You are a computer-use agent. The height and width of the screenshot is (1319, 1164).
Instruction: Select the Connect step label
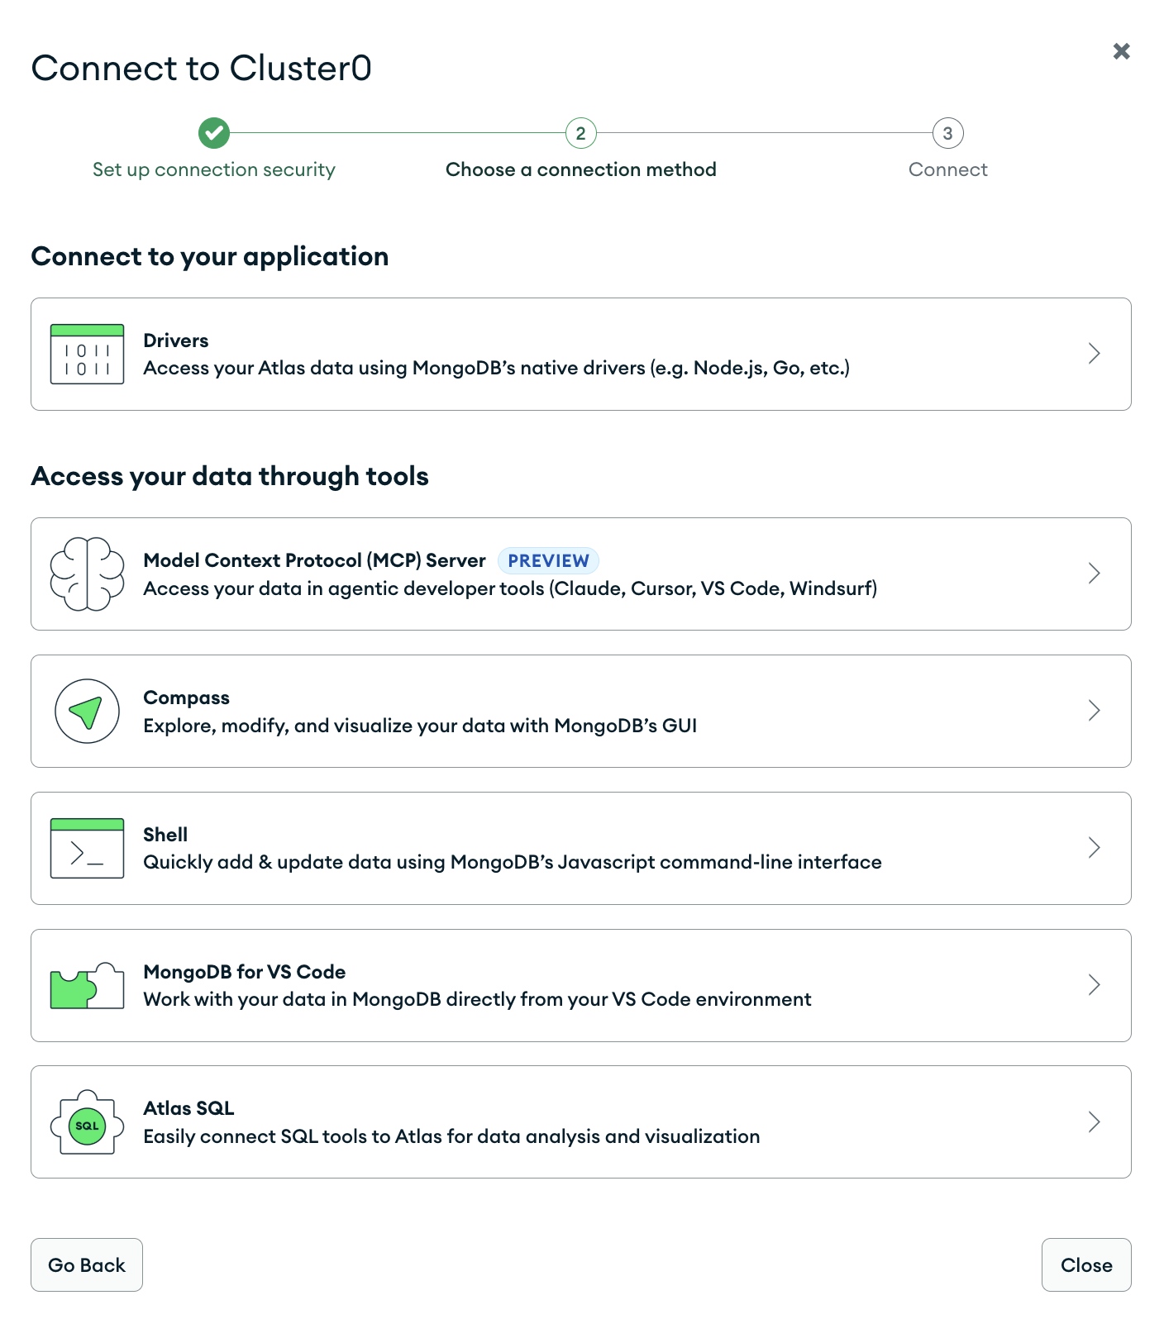tap(948, 169)
